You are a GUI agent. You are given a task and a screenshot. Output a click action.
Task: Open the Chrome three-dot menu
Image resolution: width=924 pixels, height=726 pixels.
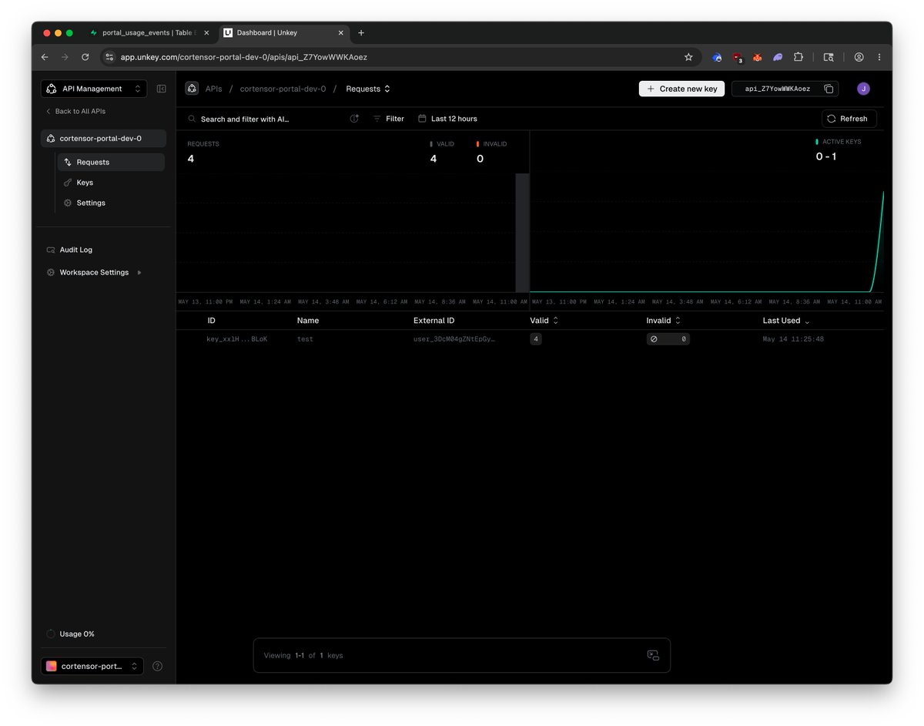tap(879, 57)
